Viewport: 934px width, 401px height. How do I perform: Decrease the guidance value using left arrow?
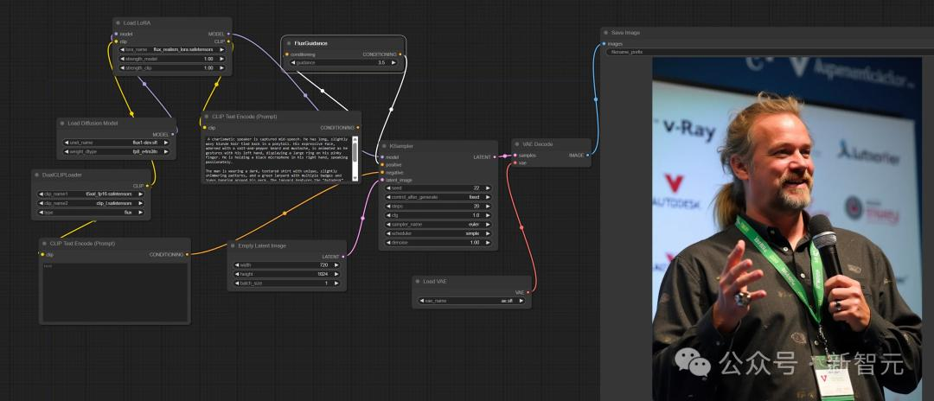(294, 62)
